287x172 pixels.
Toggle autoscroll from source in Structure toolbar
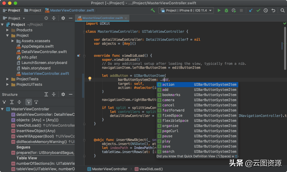36,102
